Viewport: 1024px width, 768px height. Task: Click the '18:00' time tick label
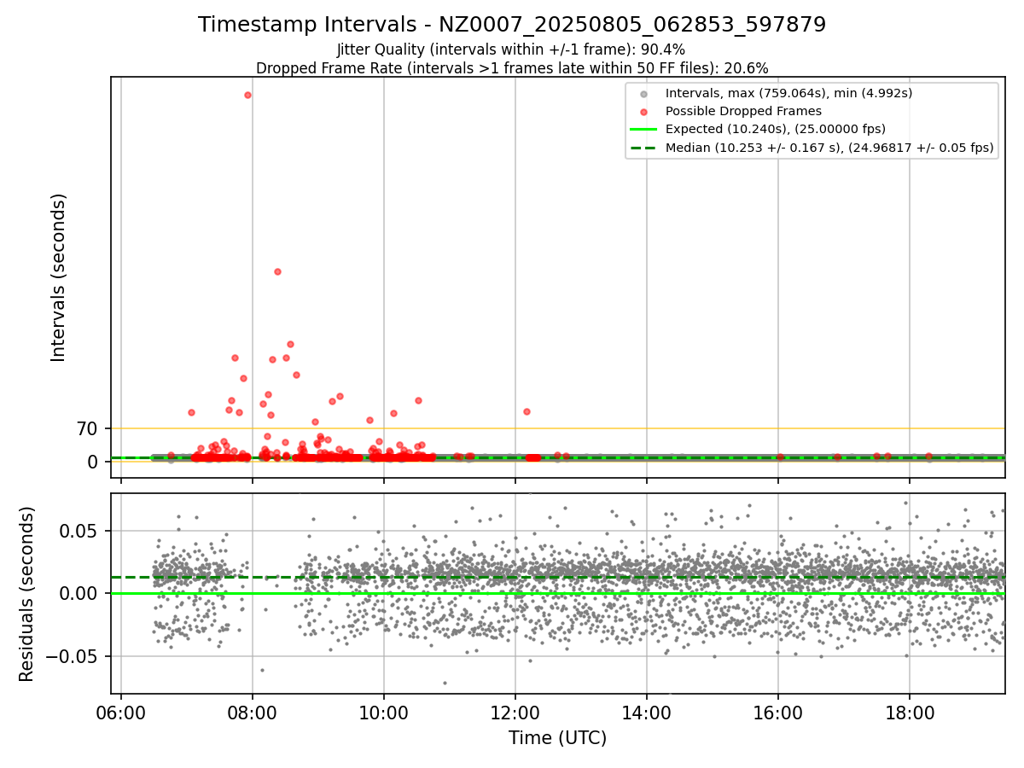910,713
